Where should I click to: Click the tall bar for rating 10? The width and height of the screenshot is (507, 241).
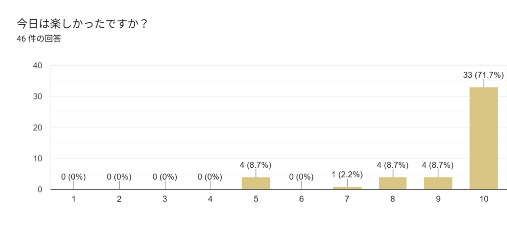click(x=483, y=138)
